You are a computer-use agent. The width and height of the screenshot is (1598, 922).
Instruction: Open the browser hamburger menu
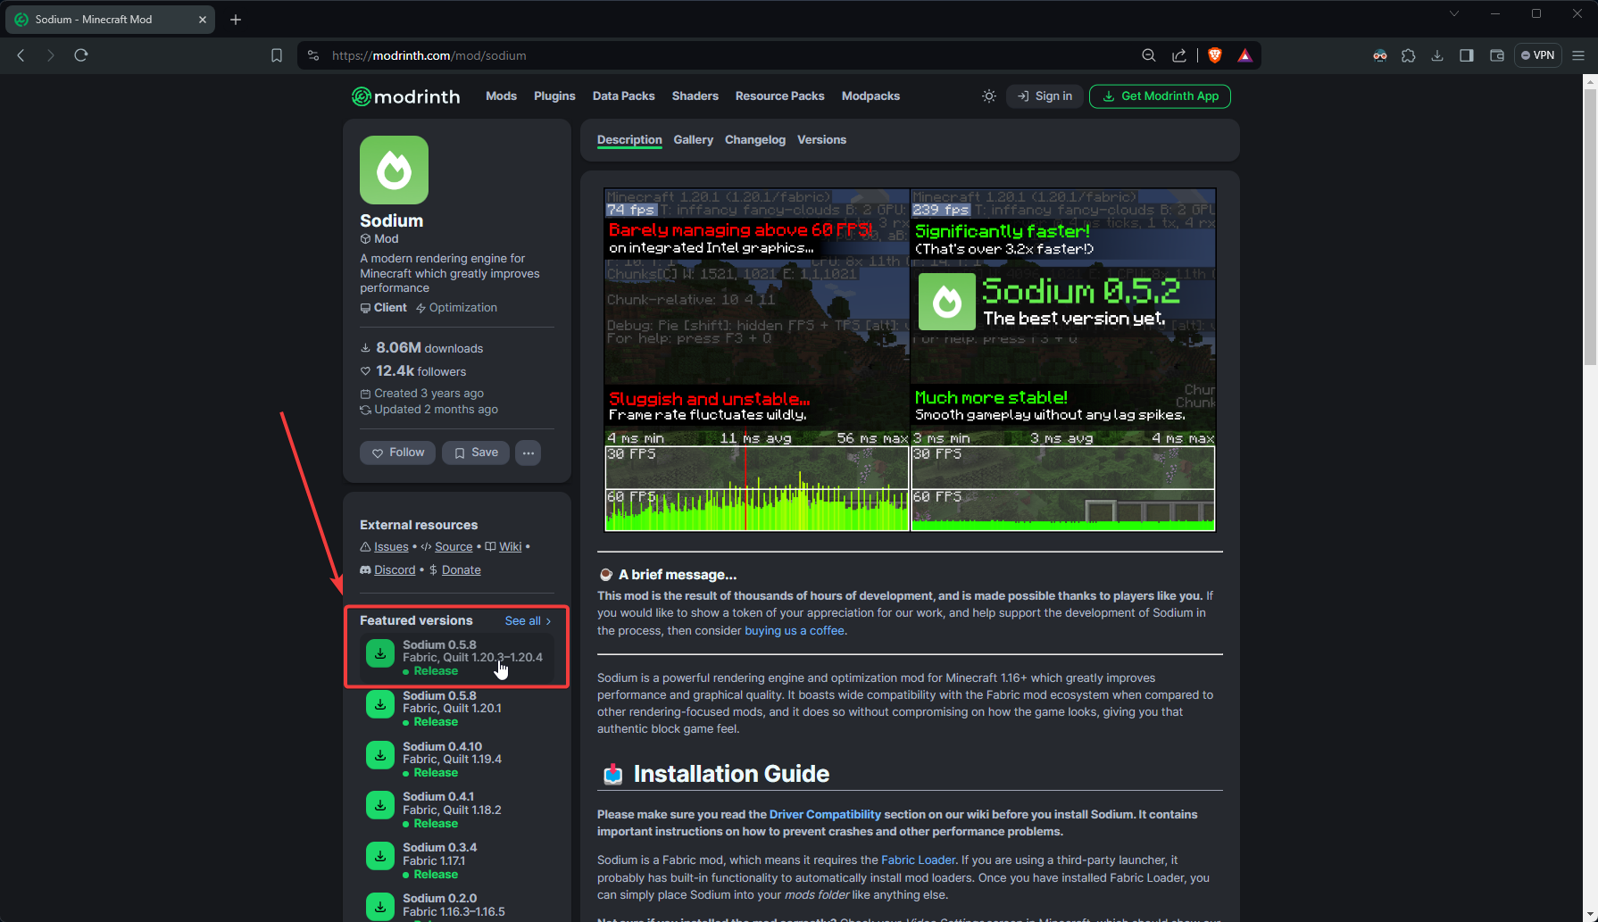[1578, 55]
